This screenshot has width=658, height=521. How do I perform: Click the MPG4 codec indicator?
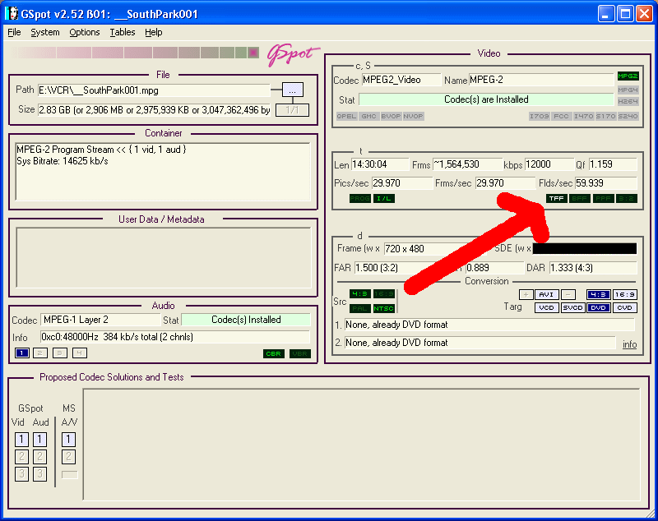pyautogui.click(x=628, y=90)
